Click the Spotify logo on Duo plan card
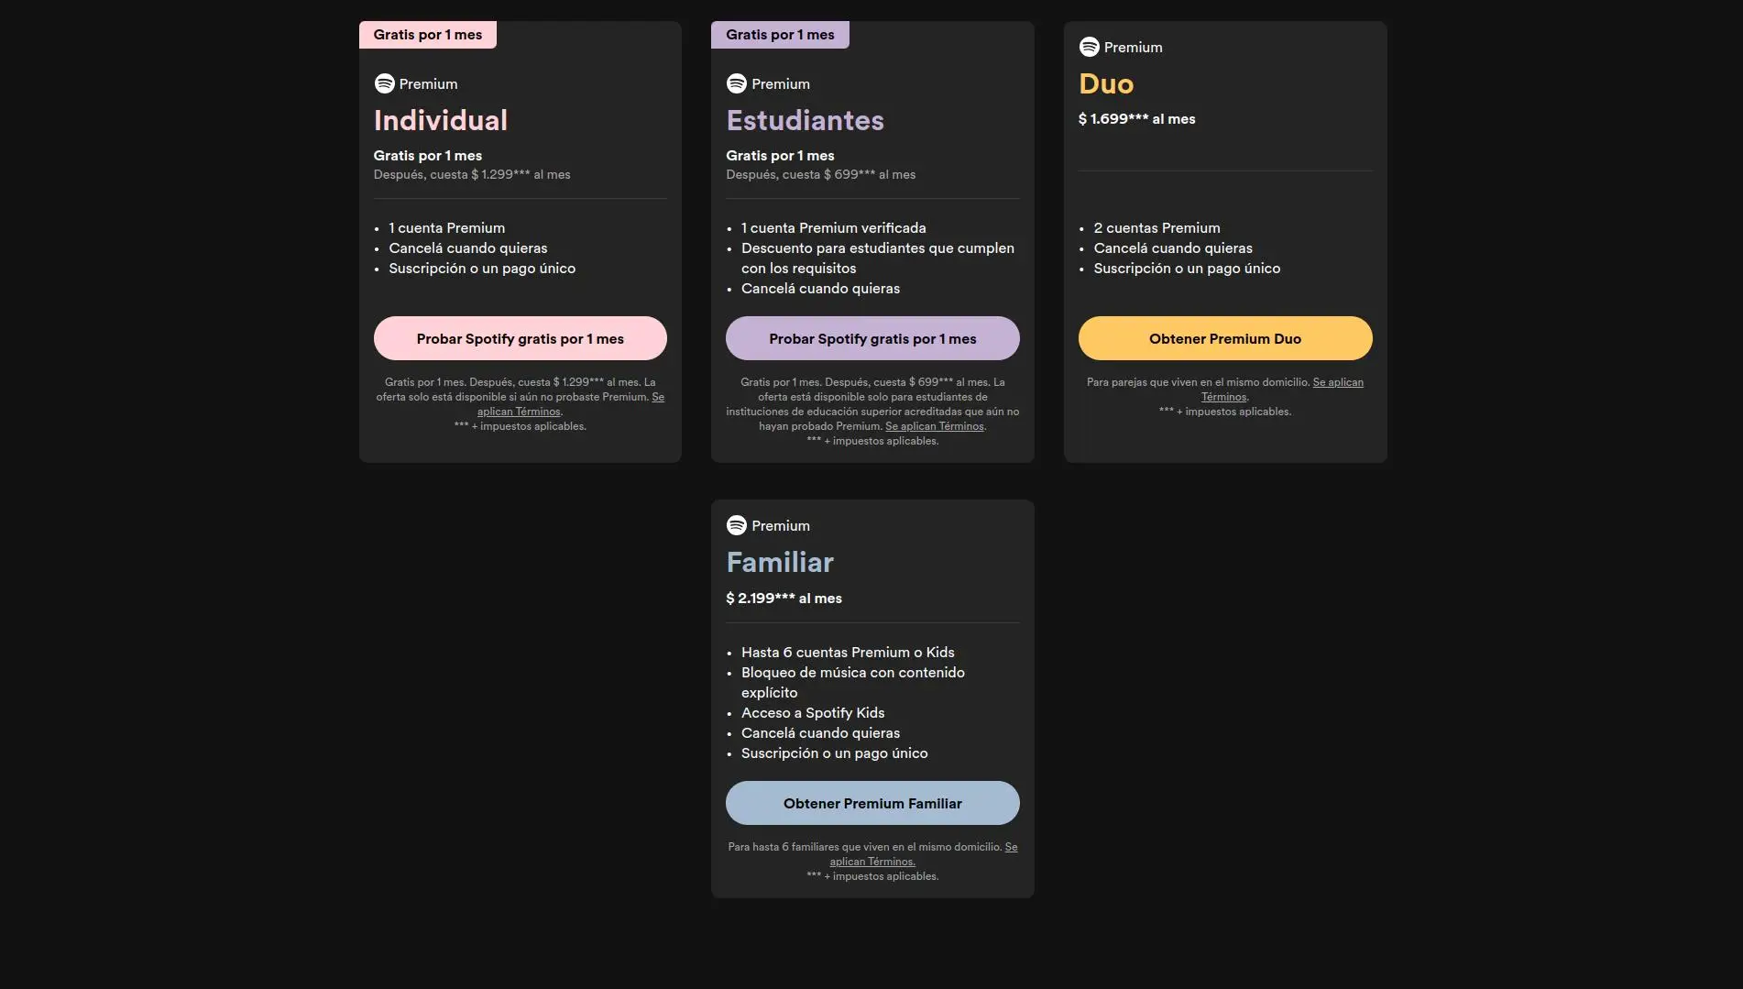 click(x=1089, y=47)
